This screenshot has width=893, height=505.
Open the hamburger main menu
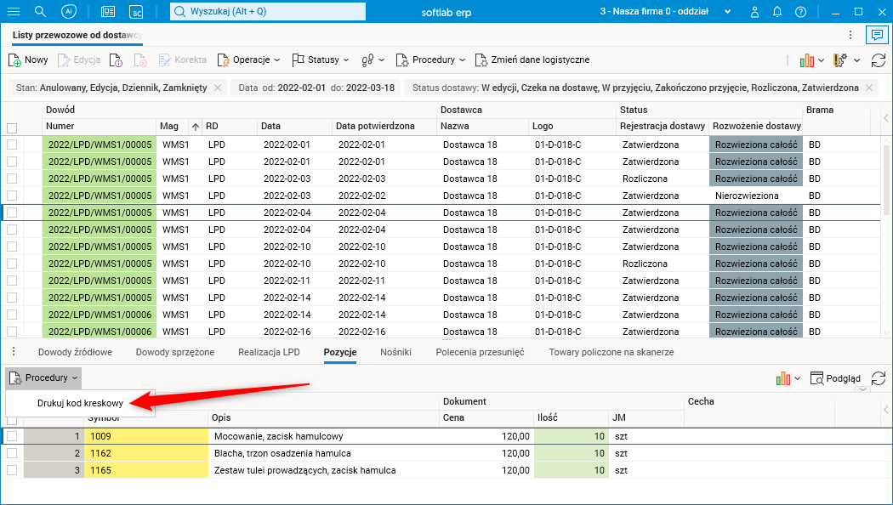14,12
